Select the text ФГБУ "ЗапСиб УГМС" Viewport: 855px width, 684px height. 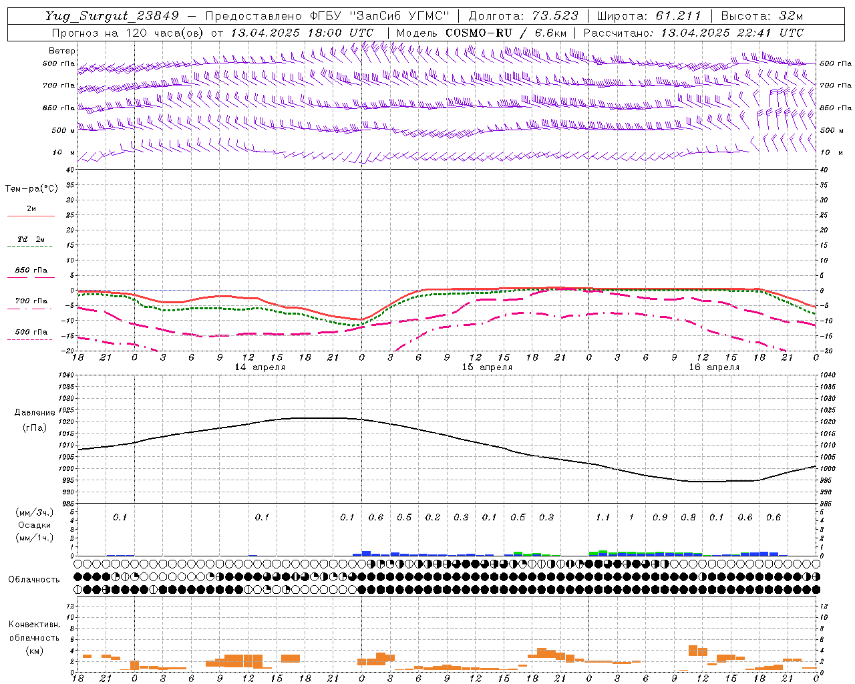(x=380, y=16)
